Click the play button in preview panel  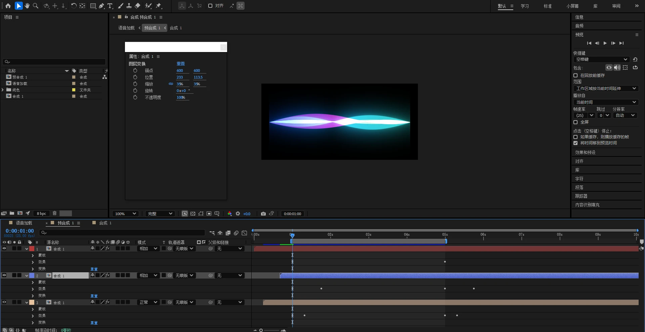click(x=605, y=43)
